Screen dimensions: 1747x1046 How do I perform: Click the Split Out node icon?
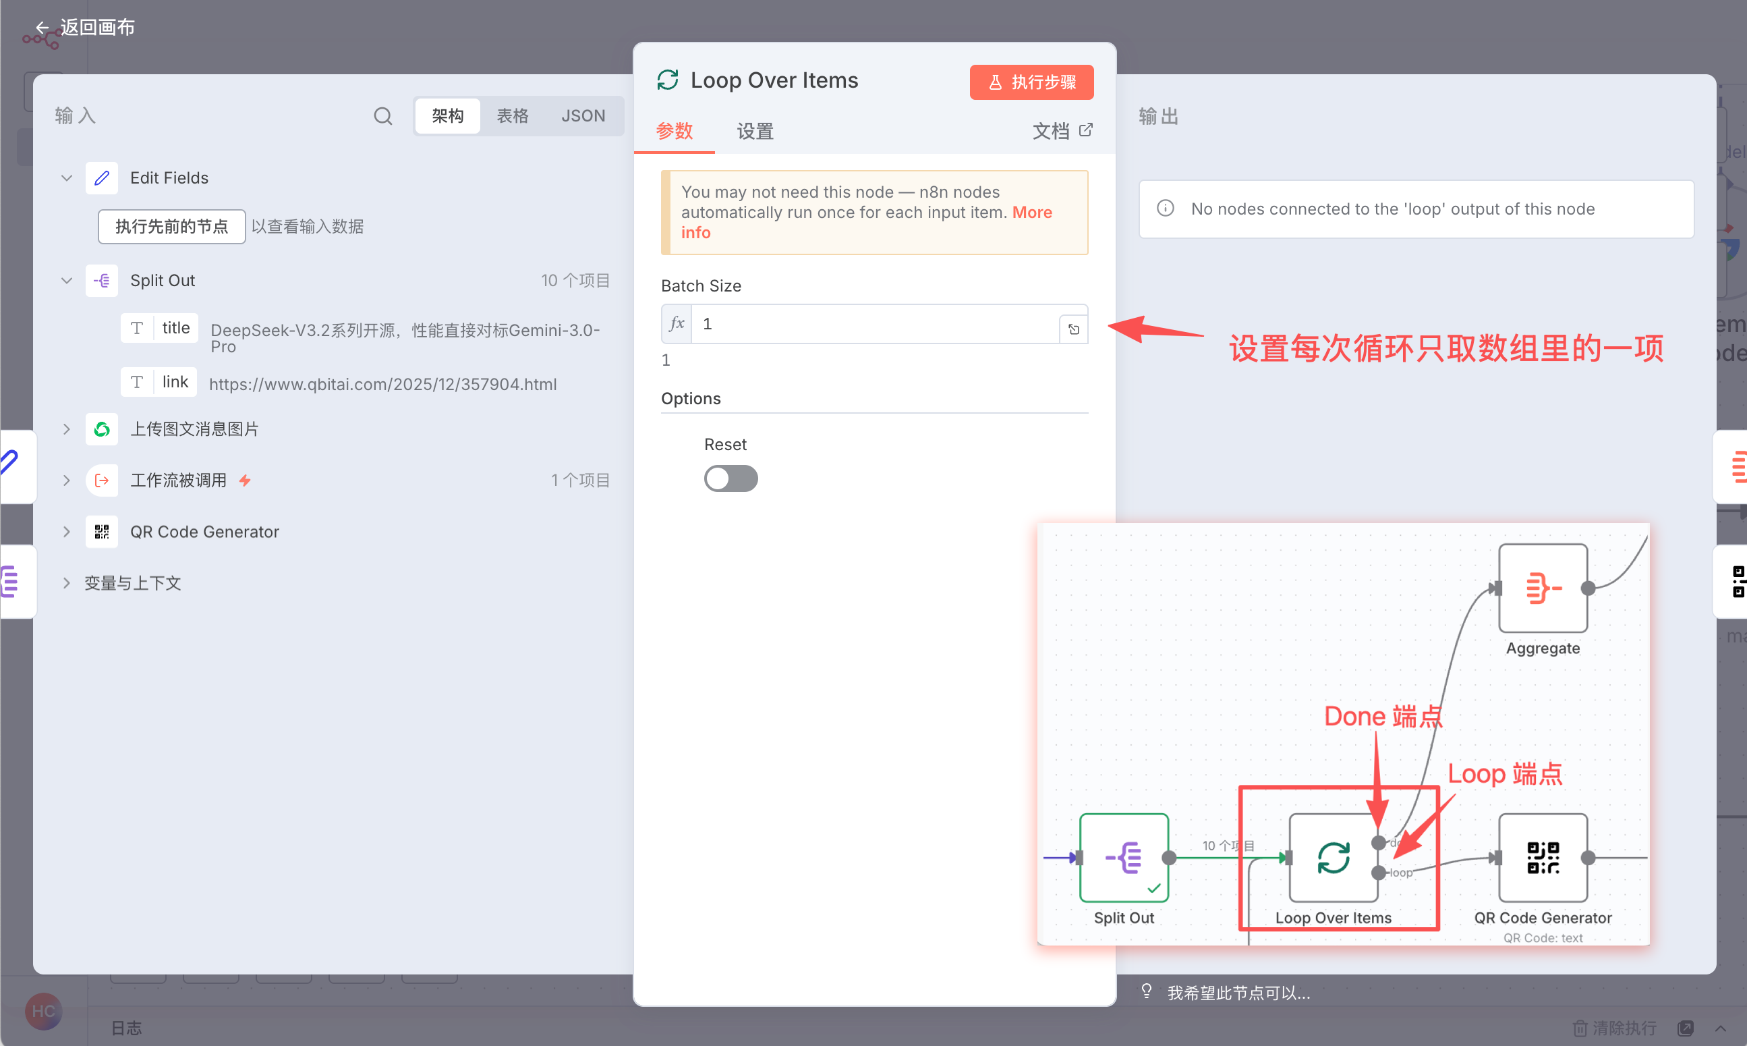coord(102,281)
